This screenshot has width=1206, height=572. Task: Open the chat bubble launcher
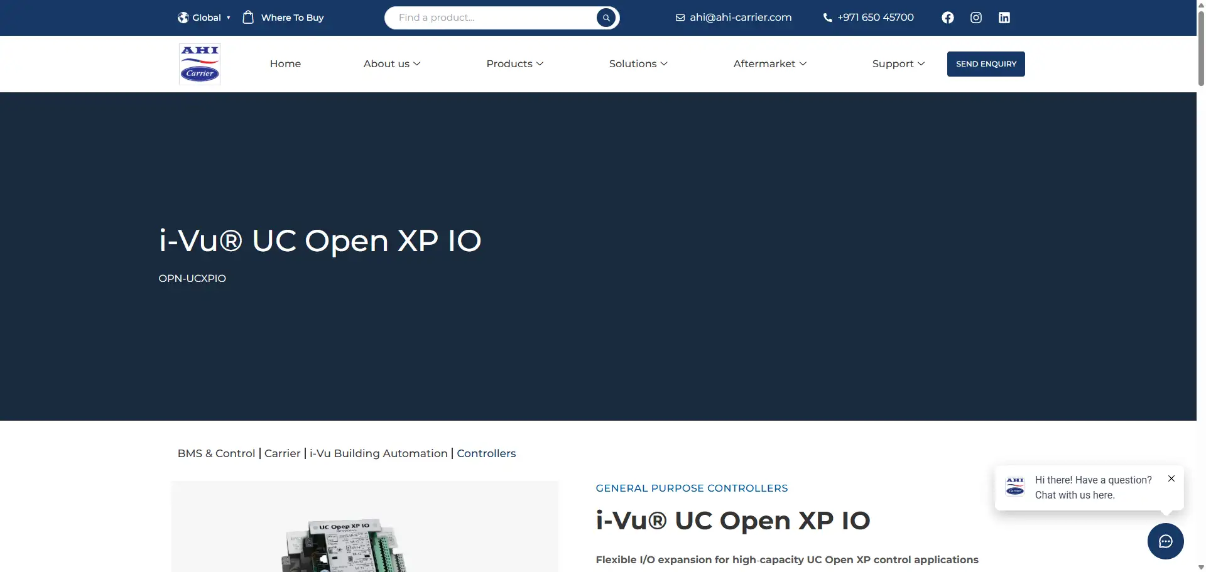click(x=1166, y=541)
